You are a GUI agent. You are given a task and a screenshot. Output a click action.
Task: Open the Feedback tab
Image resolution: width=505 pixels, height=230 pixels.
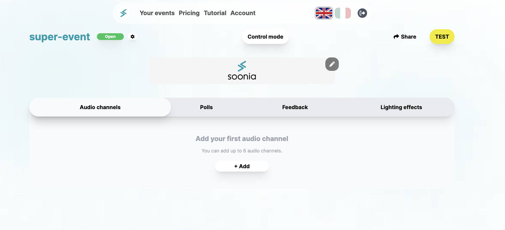pyautogui.click(x=295, y=107)
